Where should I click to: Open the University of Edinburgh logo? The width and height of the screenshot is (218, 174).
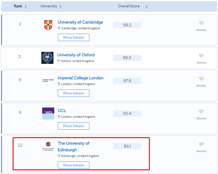(x=48, y=146)
